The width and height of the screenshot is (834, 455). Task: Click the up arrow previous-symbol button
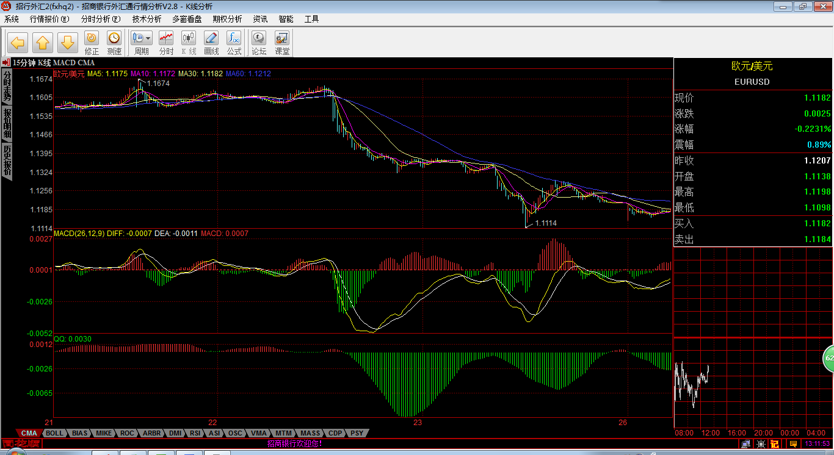[x=43, y=43]
